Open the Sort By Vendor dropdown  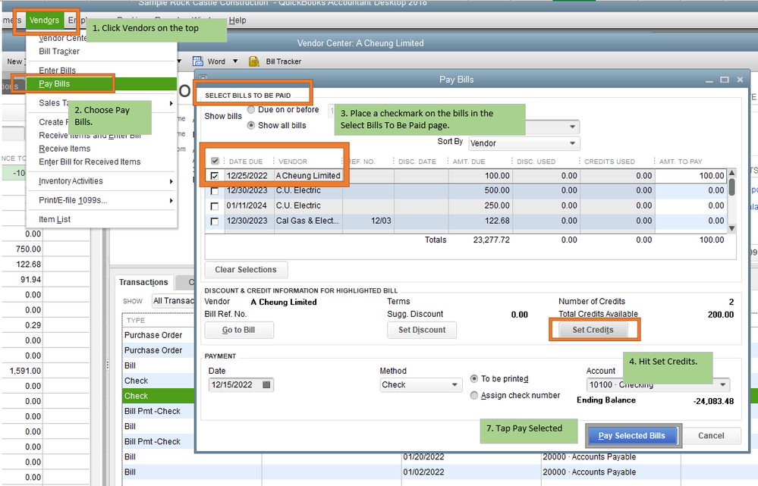(572, 143)
